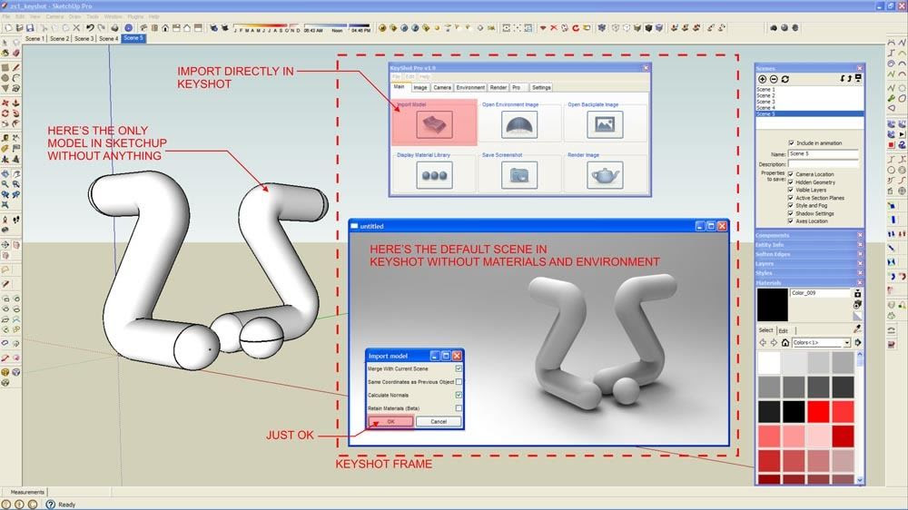Enable Retain Materials (Beta) checkbox

click(459, 408)
